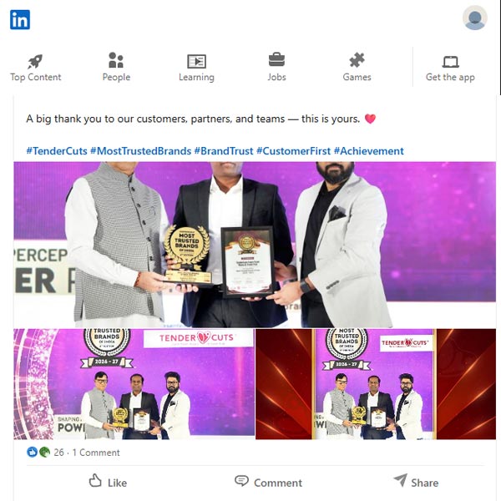Image resolution: width=501 pixels, height=501 pixels.
Task: Open the 1 Comment link
Action: pyautogui.click(x=96, y=453)
